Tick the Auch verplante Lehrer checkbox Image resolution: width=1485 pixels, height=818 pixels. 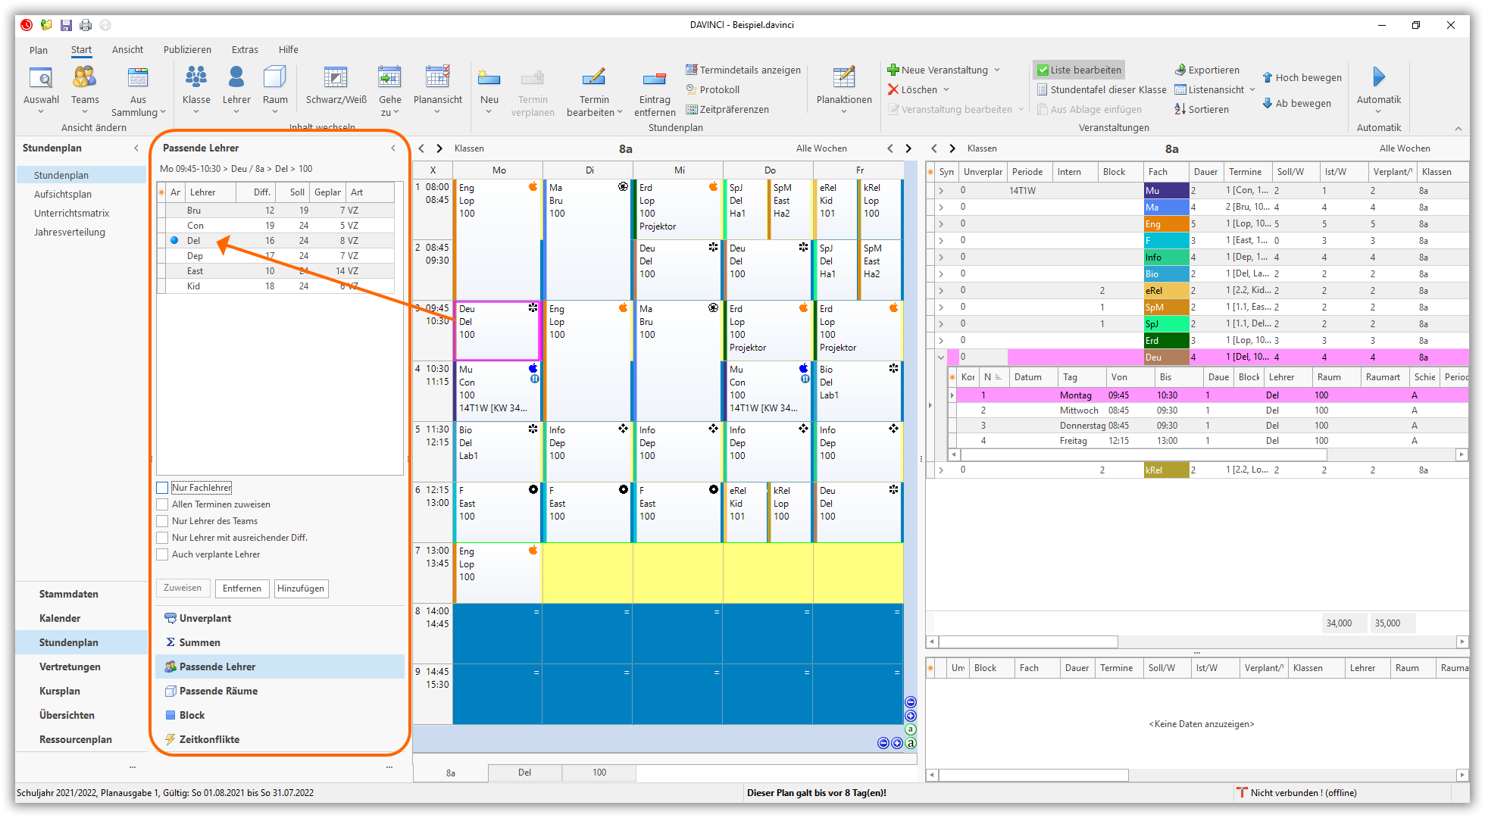(162, 554)
